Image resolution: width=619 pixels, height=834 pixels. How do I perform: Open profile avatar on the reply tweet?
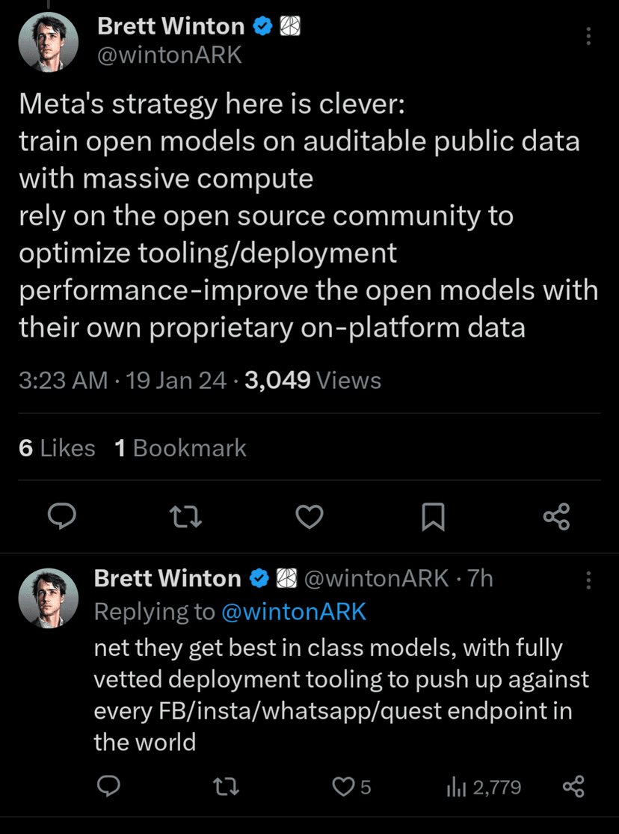(x=49, y=598)
